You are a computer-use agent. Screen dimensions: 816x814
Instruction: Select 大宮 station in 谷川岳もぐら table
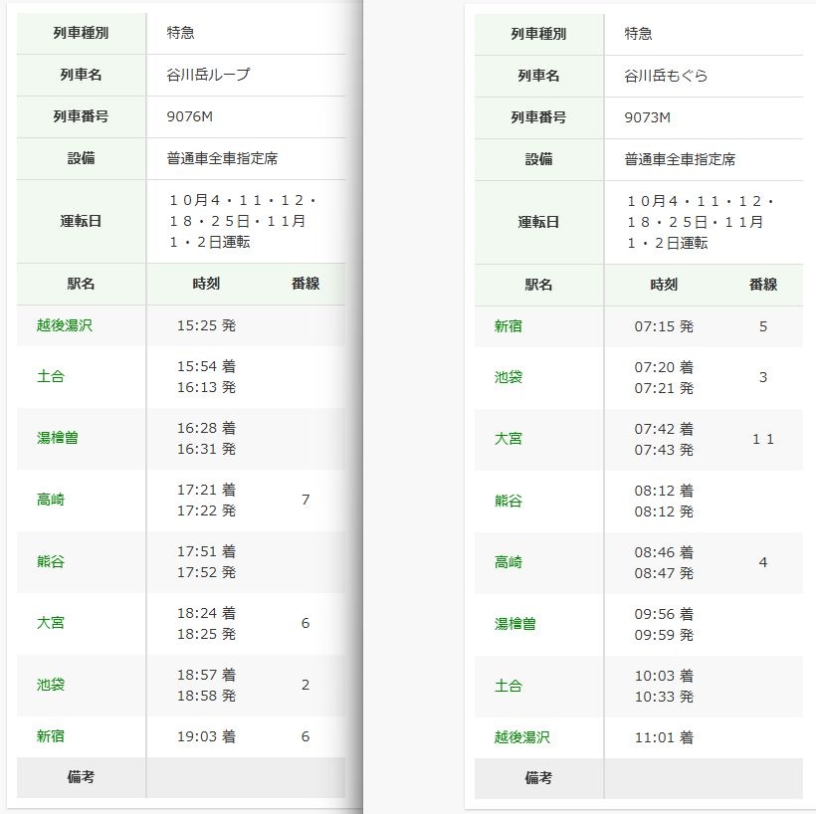[509, 439]
